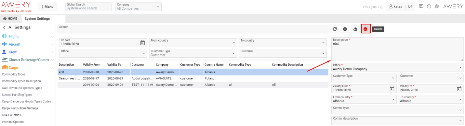Sort by Country Name column header
This screenshot has width=465, height=126.
[214, 65]
